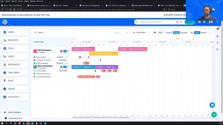The image size is (223, 125).
Task: Select the yellow customization requests bar
Action: pyautogui.click(x=103, y=53)
